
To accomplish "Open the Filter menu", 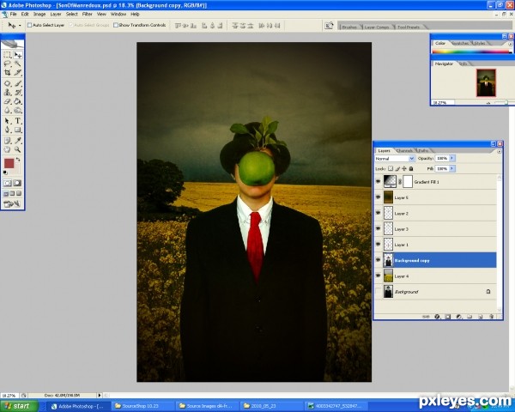I will pos(87,14).
